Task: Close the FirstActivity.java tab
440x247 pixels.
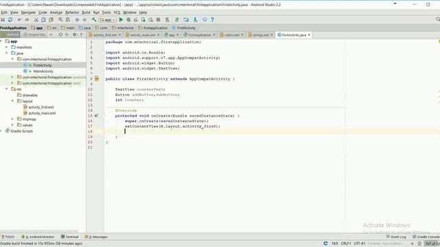Action: tap(309, 35)
